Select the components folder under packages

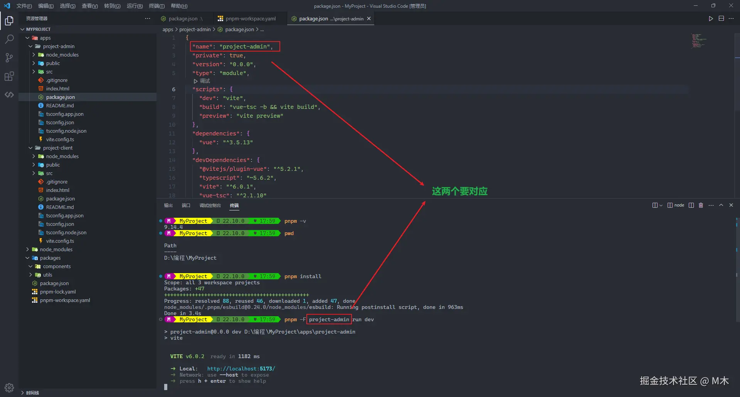(x=57, y=266)
